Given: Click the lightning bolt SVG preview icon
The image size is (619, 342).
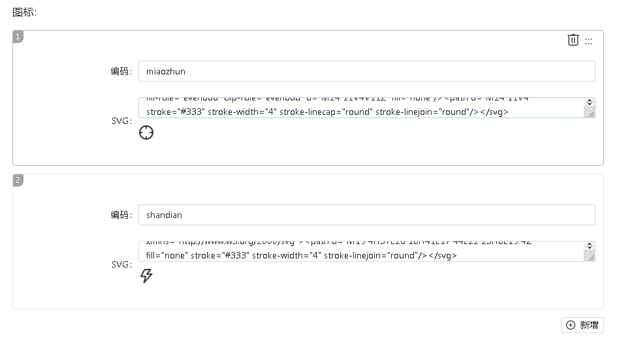Looking at the screenshot, I should point(146,276).
